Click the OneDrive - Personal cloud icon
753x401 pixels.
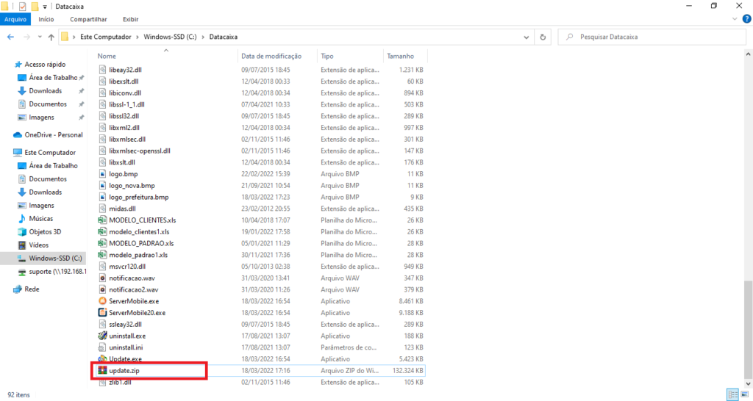pos(18,135)
